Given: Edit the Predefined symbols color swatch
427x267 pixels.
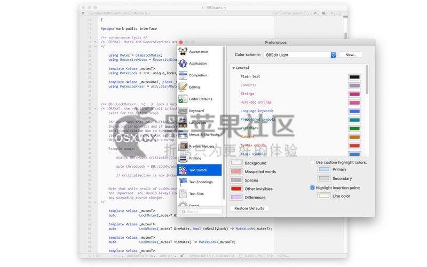Looking at the screenshot, I should tap(354, 120).
